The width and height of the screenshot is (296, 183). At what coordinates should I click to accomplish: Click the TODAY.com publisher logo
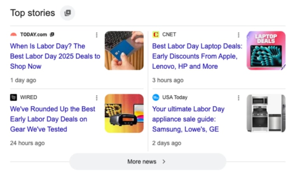[x=14, y=35]
